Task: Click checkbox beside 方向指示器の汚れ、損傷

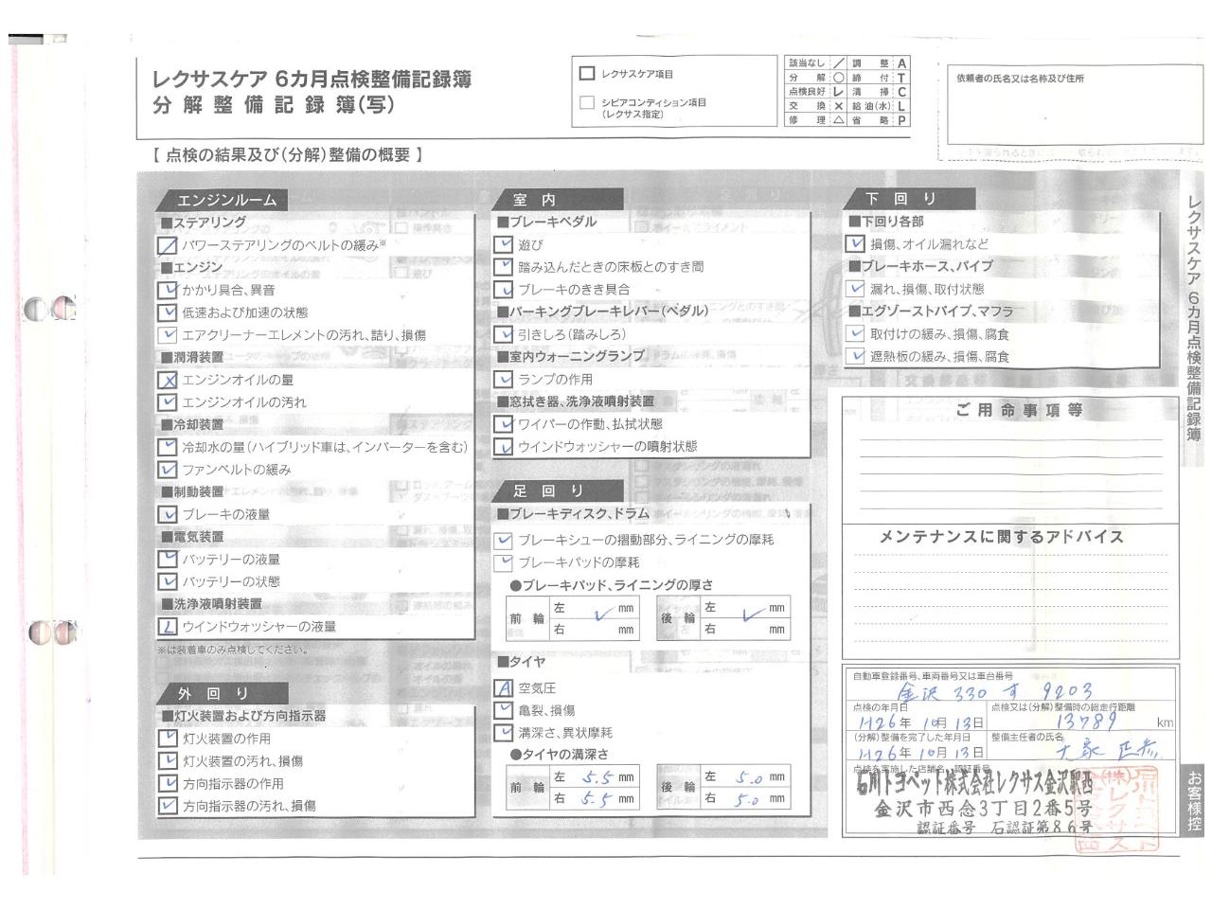Action: pyautogui.click(x=168, y=807)
